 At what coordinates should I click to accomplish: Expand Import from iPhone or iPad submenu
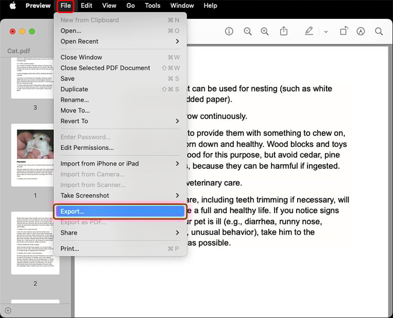pyautogui.click(x=121, y=164)
